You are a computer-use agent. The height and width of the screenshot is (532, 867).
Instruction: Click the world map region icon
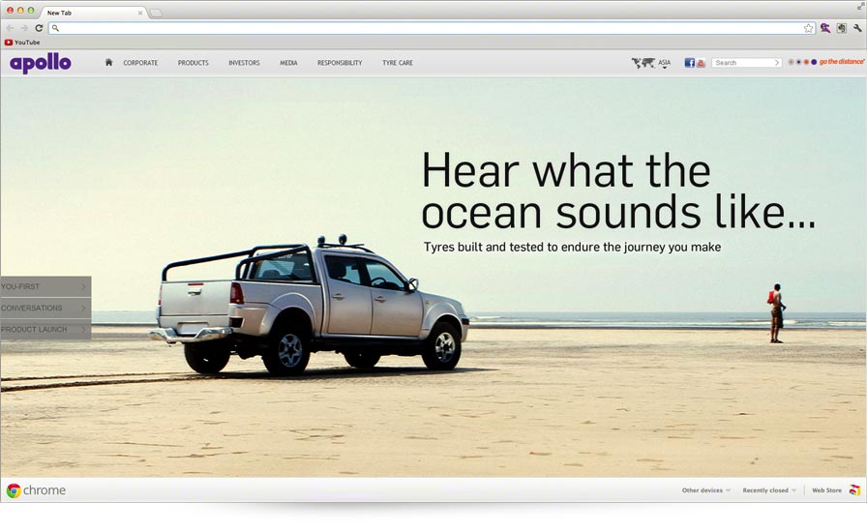pyautogui.click(x=643, y=63)
